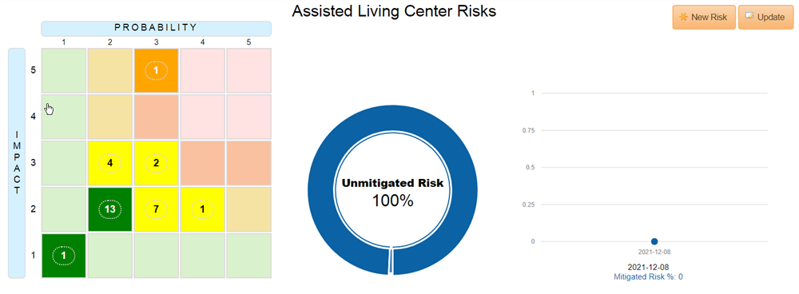Screen dimensions: 799x294
Task: Click the Update button's small icon
Action: pyautogui.click(x=749, y=16)
